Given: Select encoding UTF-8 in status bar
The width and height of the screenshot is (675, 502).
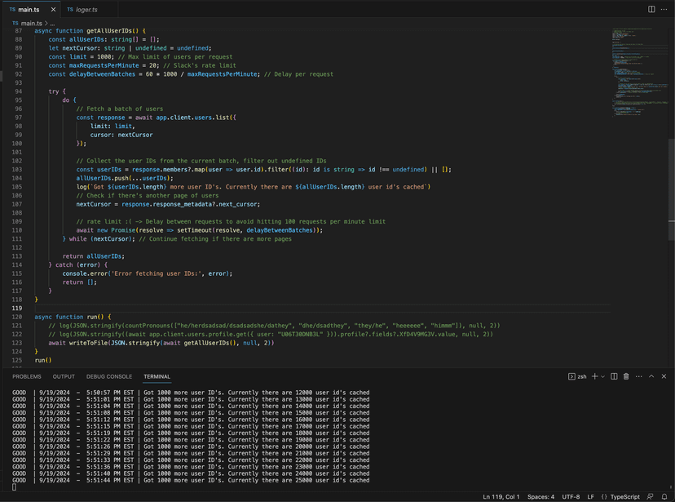Looking at the screenshot, I should (571, 496).
